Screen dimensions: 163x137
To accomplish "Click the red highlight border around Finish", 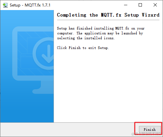I will pos(148,122).
